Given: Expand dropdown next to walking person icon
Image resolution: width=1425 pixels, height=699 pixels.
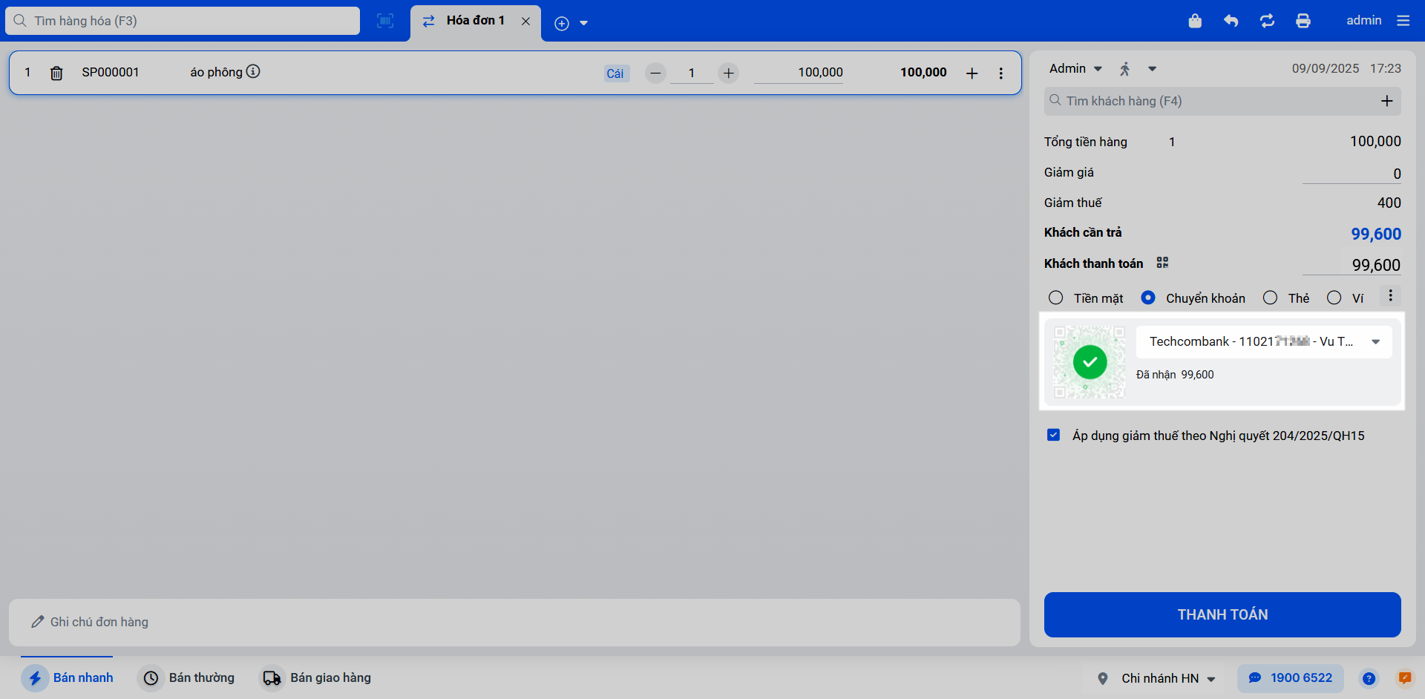Looking at the screenshot, I should point(1152,69).
